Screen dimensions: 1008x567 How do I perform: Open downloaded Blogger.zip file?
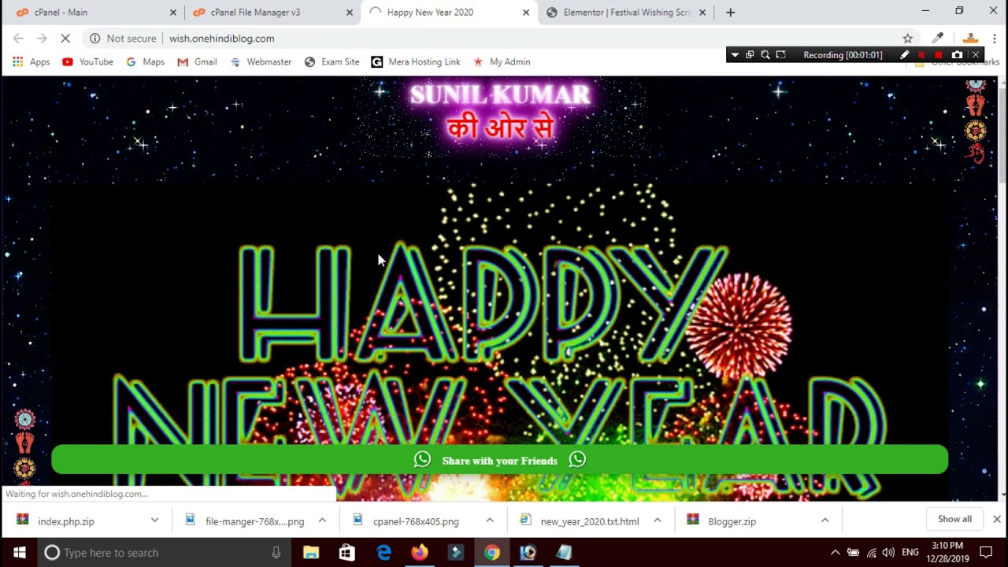[732, 521]
